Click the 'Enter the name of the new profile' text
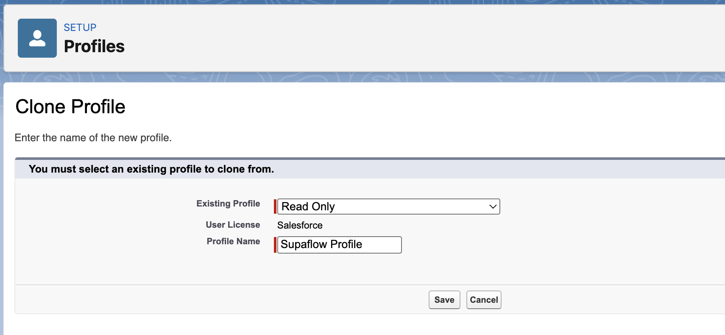This screenshot has width=725, height=335. [x=93, y=137]
